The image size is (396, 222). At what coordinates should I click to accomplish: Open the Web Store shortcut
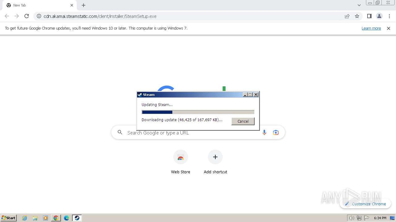click(x=181, y=162)
